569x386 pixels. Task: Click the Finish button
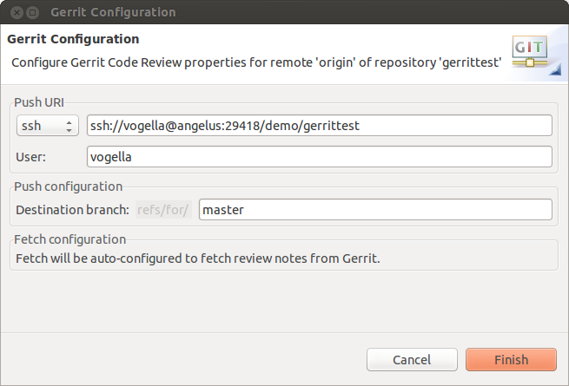pyautogui.click(x=511, y=359)
